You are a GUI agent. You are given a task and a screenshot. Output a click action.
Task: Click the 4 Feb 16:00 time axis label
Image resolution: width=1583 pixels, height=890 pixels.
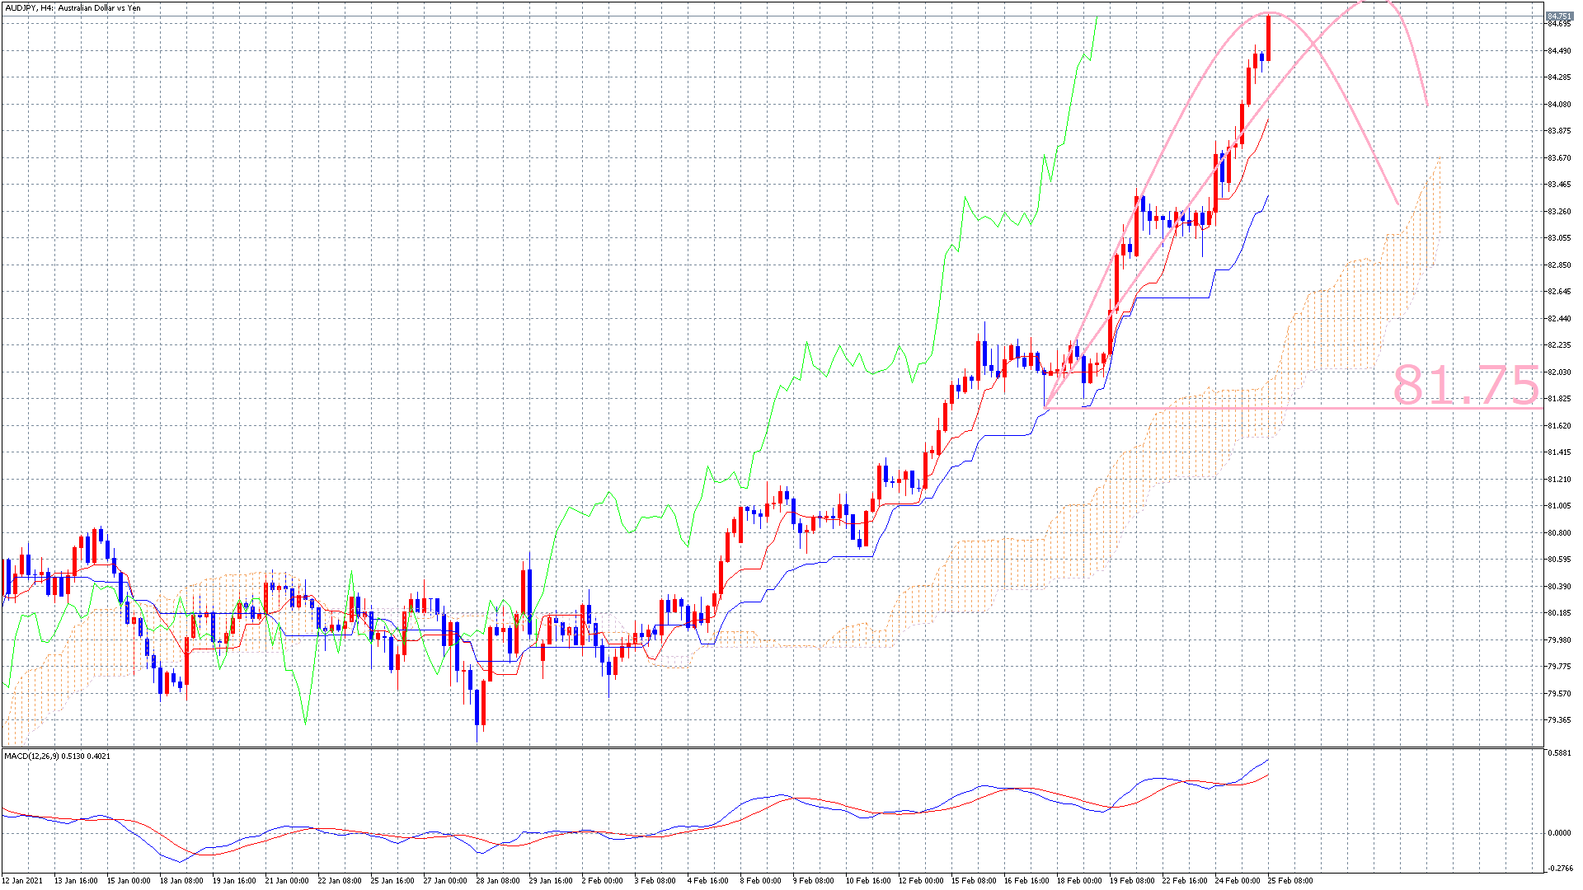coord(708,880)
